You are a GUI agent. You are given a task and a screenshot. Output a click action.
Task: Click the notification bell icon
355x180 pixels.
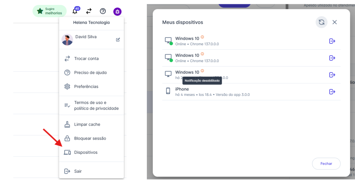pyautogui.click(x=75, y=11)
